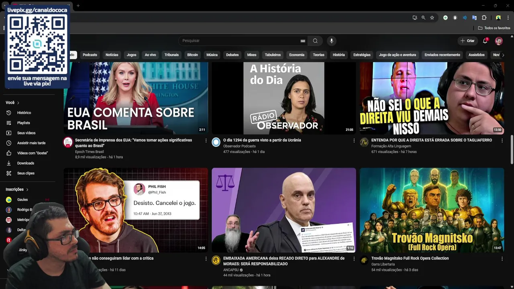Open the on-screen keyboard icon in search
This screenshot has width=514, height=289.
click(303, 41)
